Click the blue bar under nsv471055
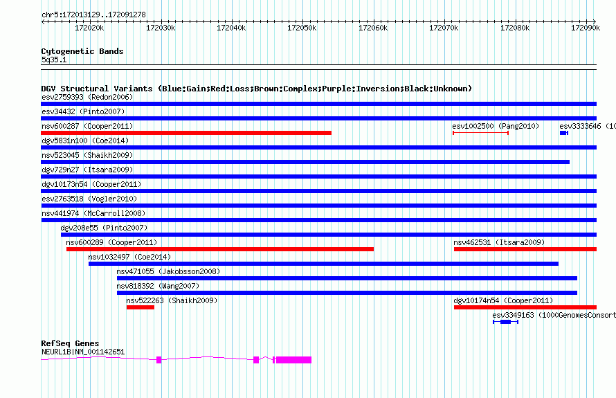 (347, 278)
